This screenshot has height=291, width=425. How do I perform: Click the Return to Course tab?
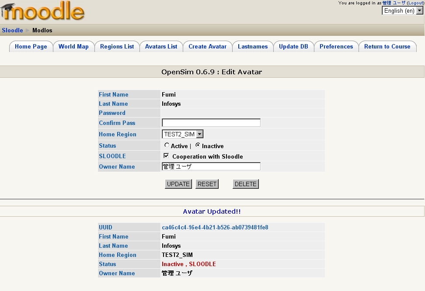click(387, 47)
